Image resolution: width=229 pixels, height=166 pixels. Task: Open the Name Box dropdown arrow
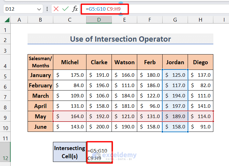[x=39, y=9]
